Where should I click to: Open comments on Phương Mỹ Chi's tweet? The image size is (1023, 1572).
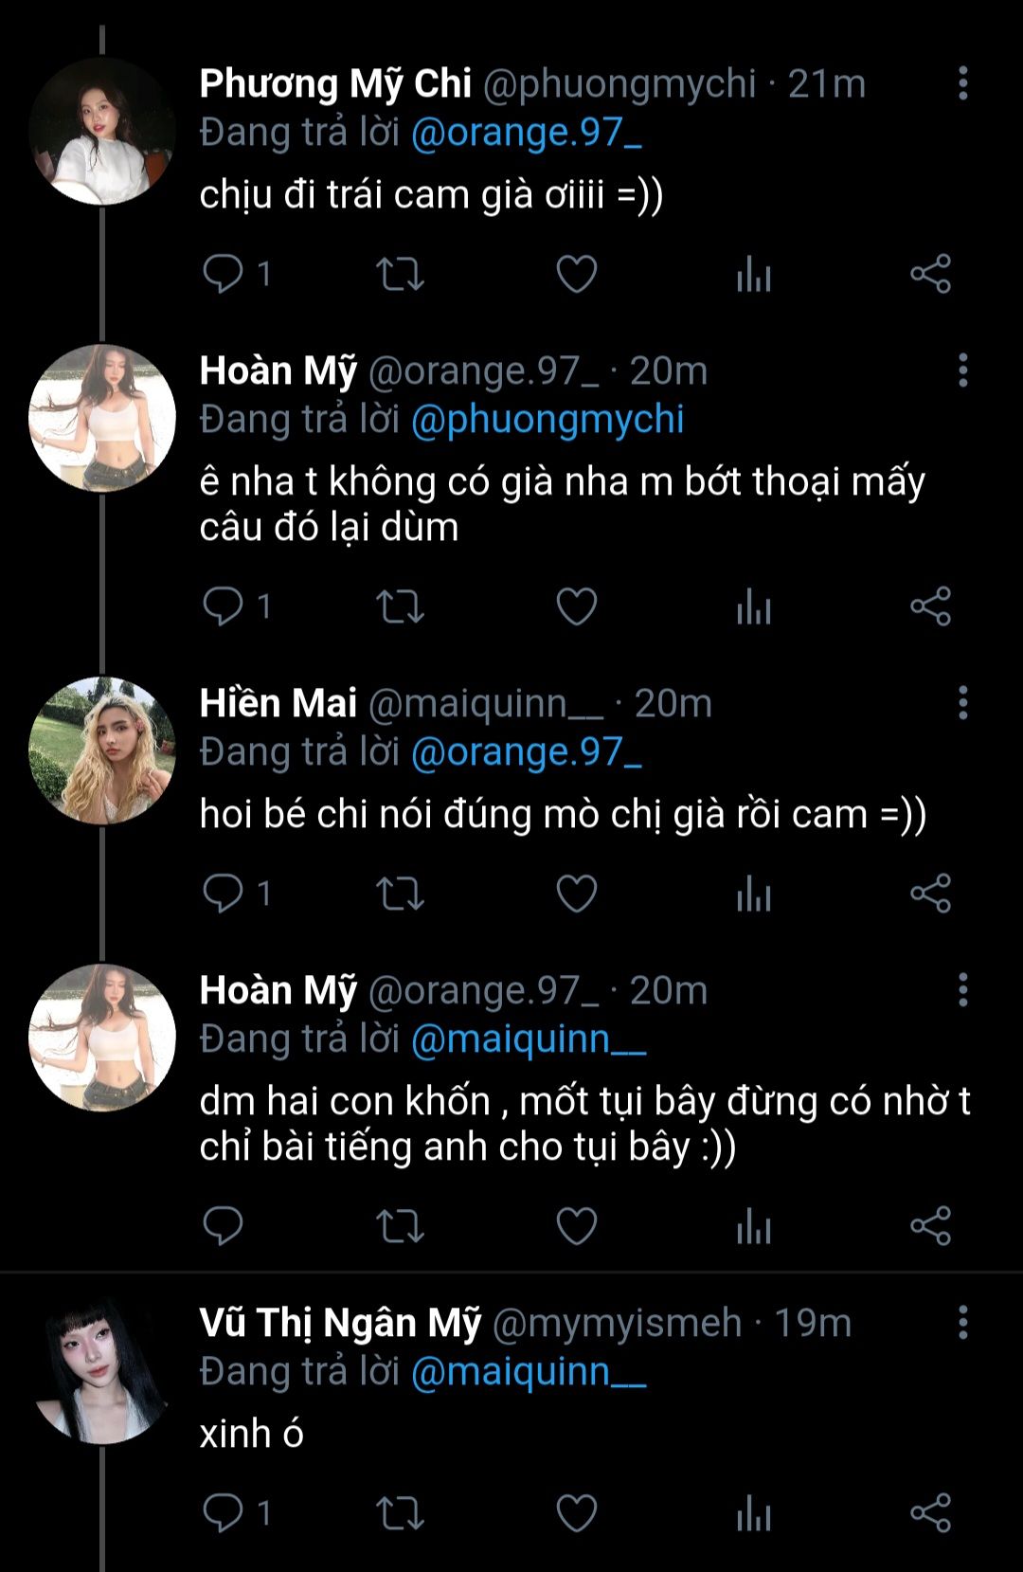(x=224, y=275)
